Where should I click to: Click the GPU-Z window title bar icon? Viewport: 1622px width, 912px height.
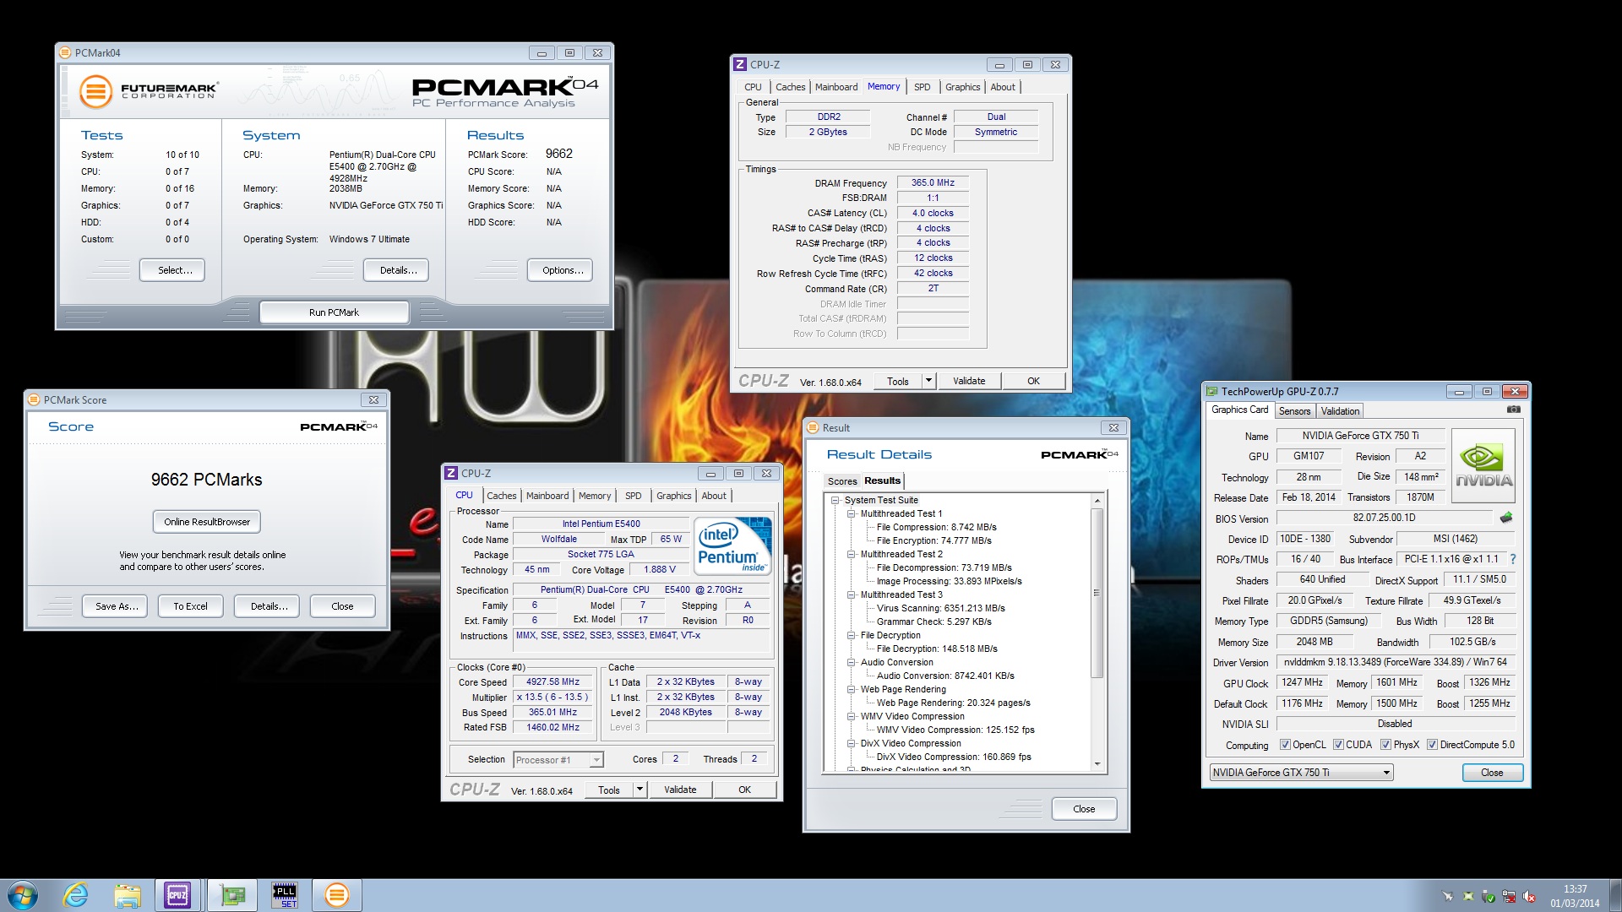(x=1212, y=391)
